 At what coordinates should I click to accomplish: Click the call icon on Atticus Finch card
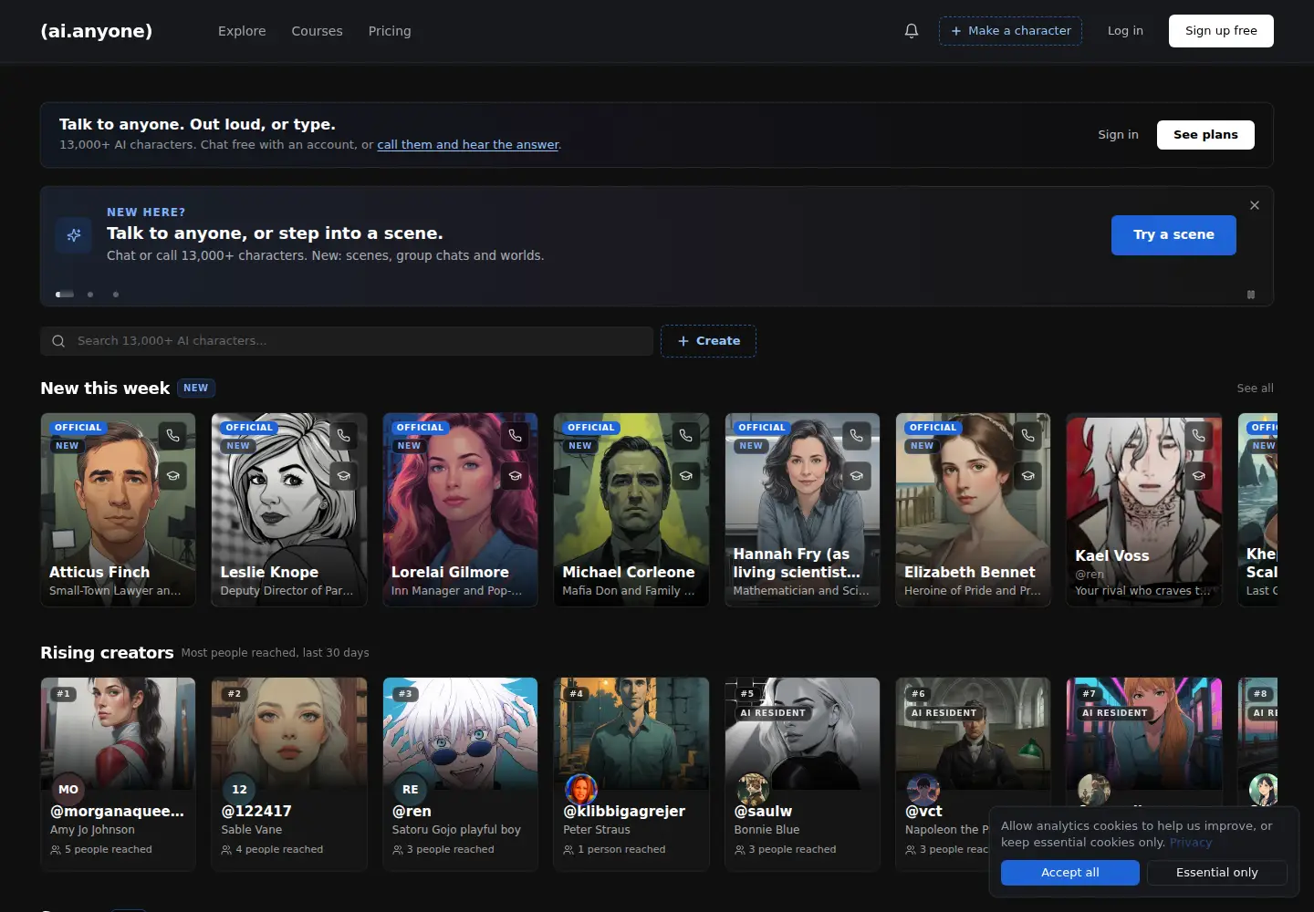tap(172, 436)
